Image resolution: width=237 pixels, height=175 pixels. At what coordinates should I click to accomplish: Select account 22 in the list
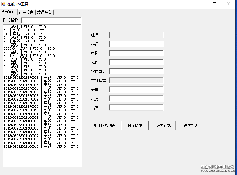coord(42,41)
